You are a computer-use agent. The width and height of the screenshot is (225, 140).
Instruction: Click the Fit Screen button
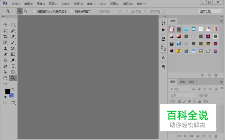click(136, 11)
